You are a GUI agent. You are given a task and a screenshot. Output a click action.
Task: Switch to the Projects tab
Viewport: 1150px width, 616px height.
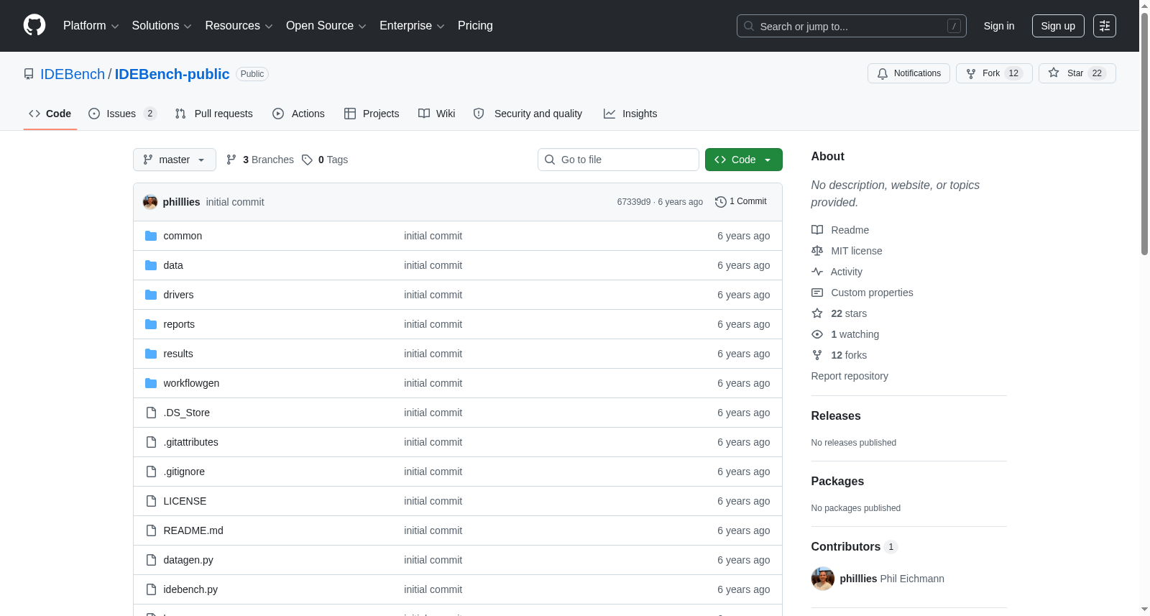click(371, 114)
